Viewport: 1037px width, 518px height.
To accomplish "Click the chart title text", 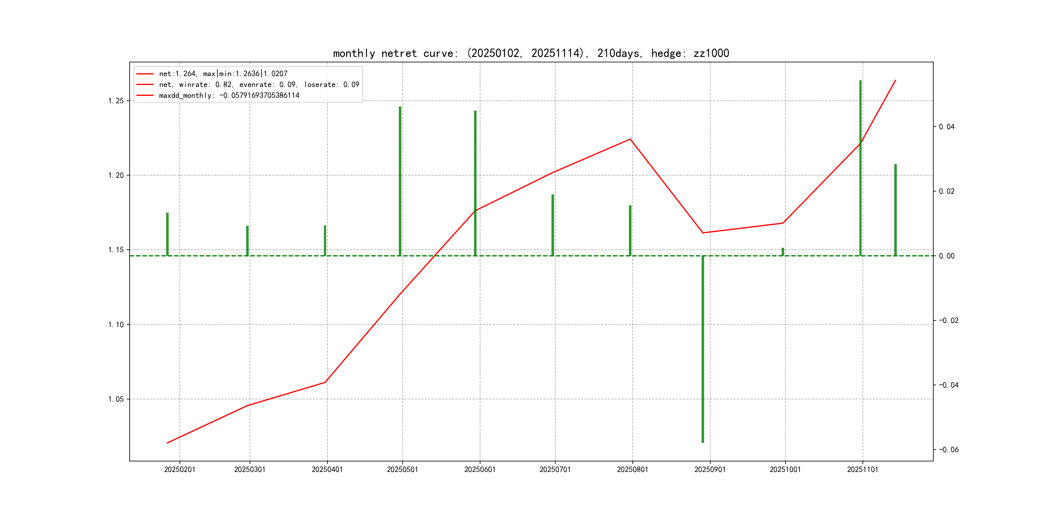I will [x=531, y=53].
